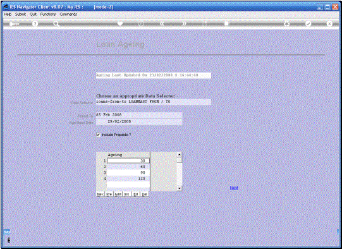Click the empty fifth ageing row
The image size is (342, 249).
pyautogui.click(x=128, y=185)
